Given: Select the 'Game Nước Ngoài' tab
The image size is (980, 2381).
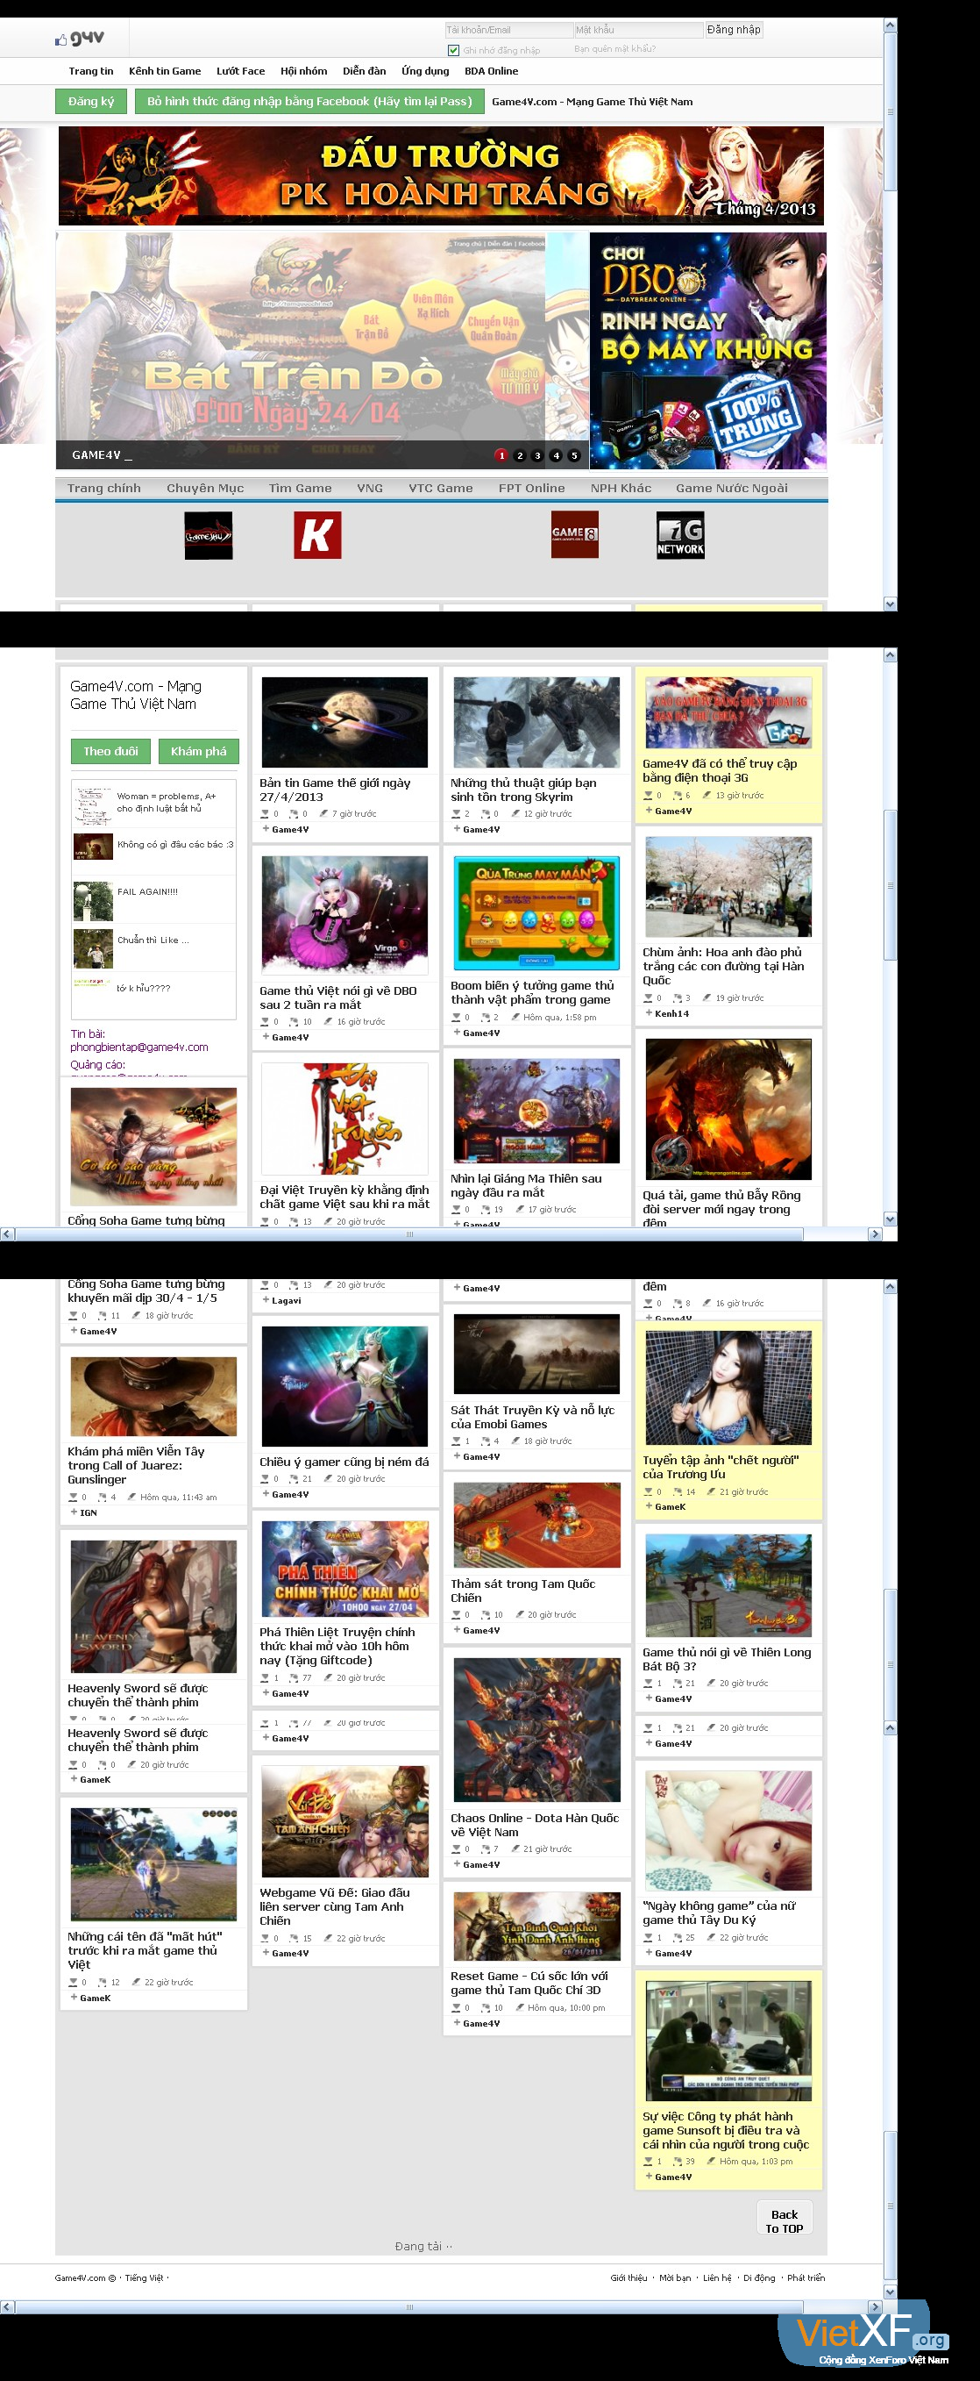Looking at the screenshot, I should click(732, 488).
